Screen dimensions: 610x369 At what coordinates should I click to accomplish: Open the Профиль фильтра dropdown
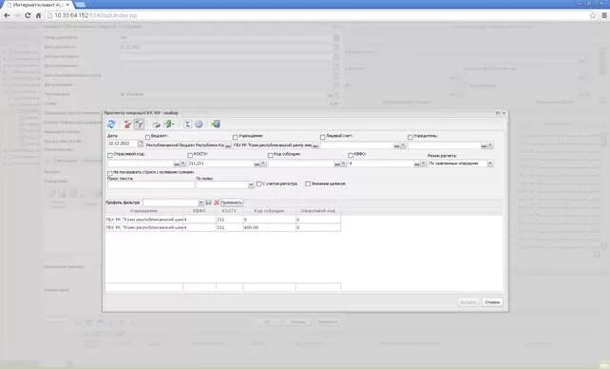[x=200, y=203]
